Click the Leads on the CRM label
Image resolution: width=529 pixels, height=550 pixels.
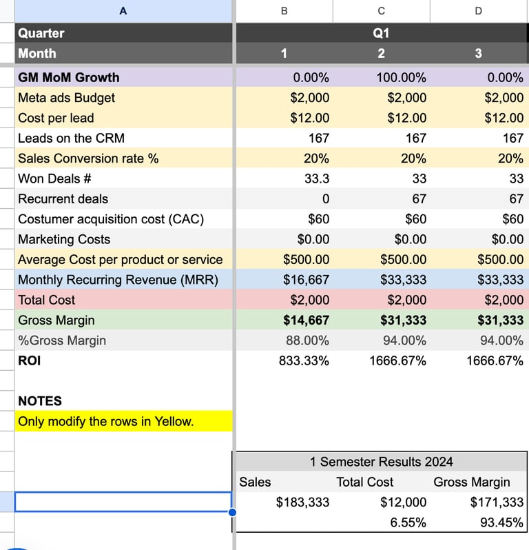tap(72, 138)
